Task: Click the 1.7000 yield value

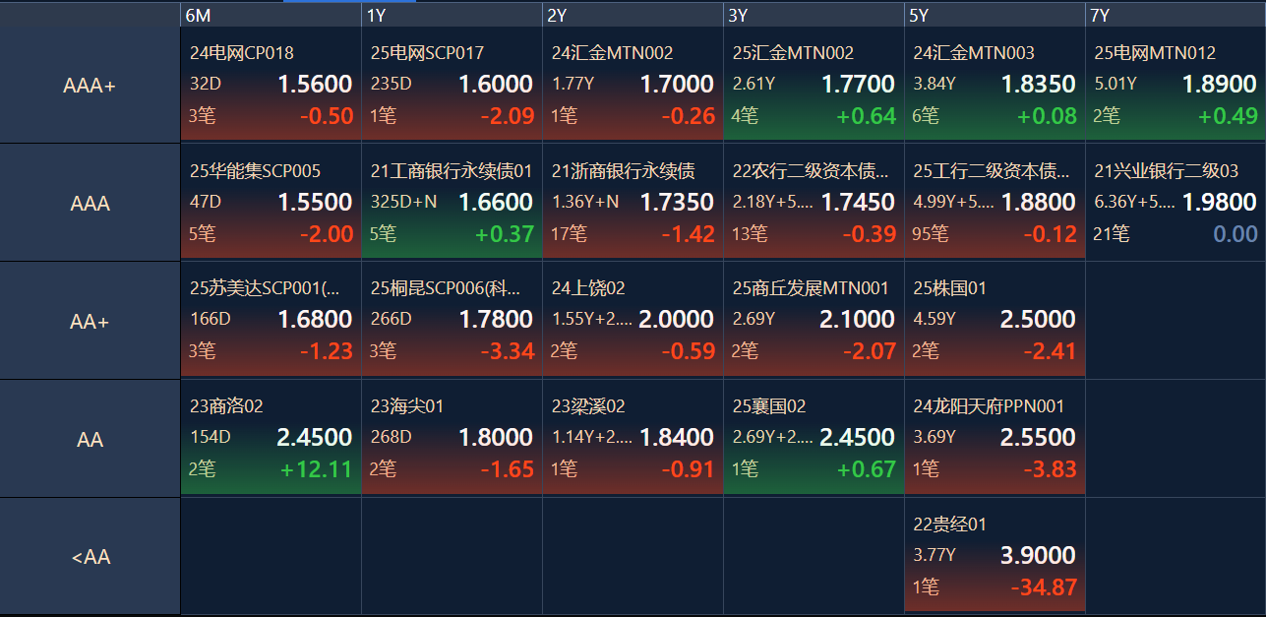Action: 677,85
